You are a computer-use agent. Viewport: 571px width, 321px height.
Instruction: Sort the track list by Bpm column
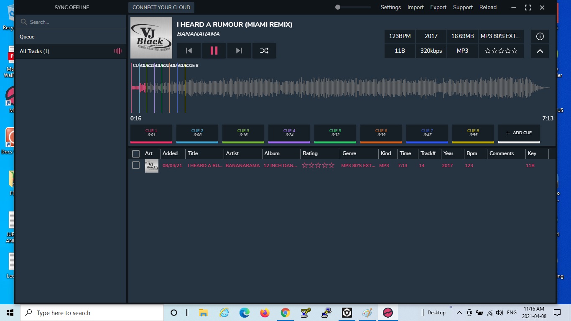(472, 153)
